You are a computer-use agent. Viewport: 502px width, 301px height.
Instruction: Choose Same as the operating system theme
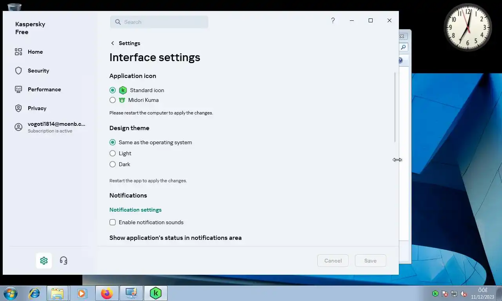tap(113, 142)
